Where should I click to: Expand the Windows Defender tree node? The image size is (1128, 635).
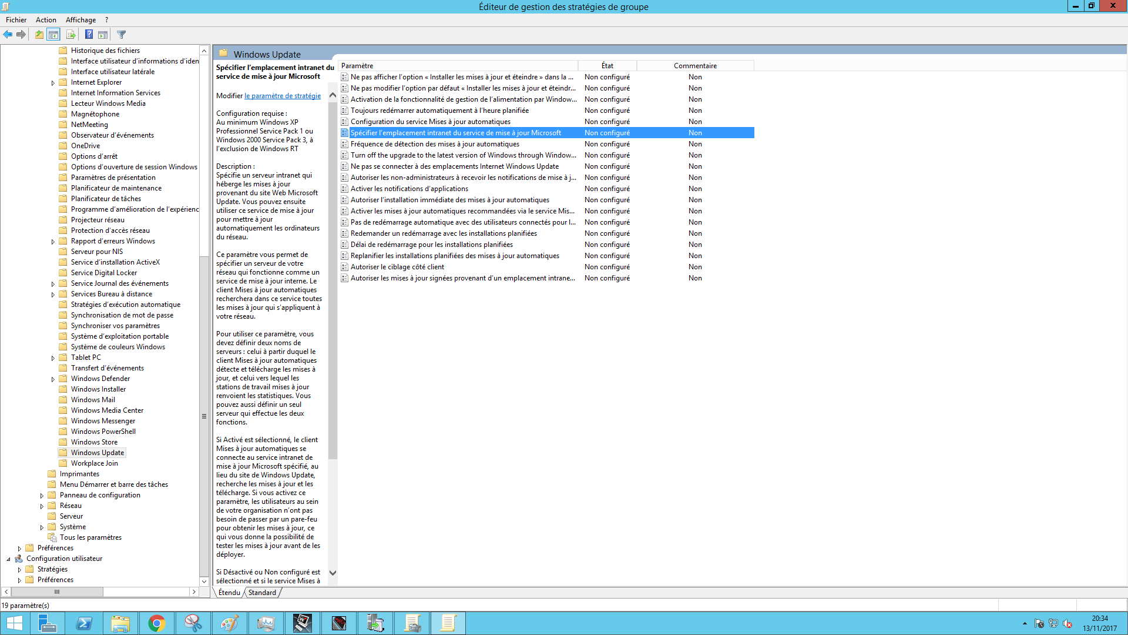(x=53, y=379)
